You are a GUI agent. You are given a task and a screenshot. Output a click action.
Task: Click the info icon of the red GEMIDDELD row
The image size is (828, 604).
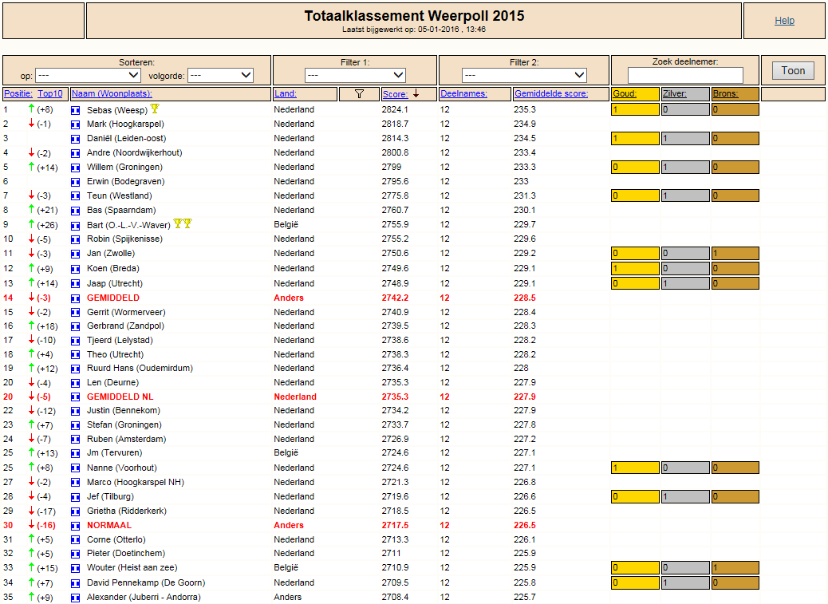pos(76,298)
